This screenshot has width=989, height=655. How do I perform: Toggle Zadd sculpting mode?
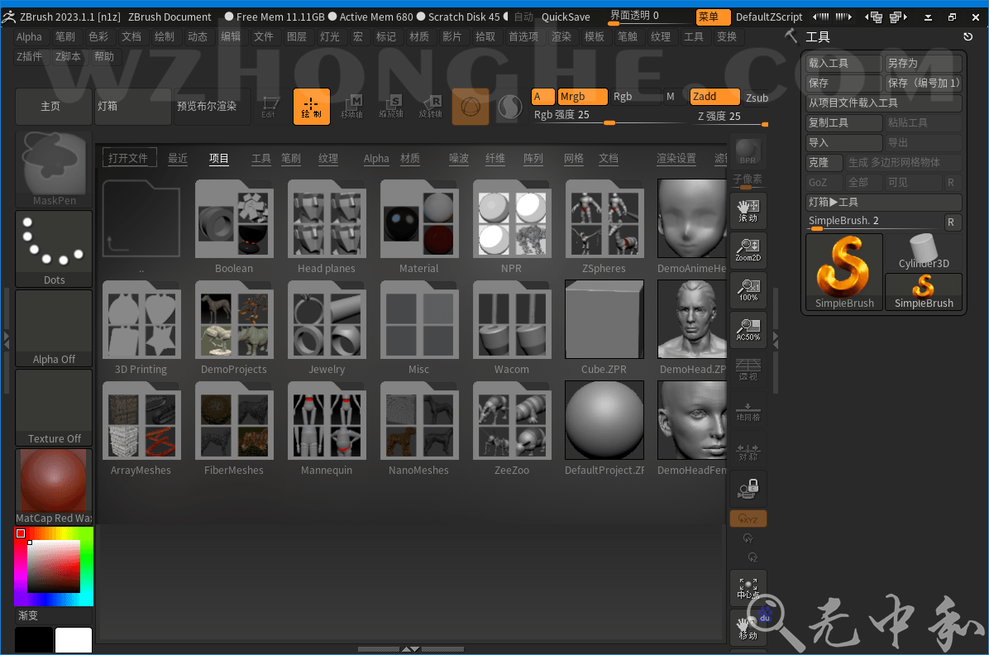pos(714,96)
